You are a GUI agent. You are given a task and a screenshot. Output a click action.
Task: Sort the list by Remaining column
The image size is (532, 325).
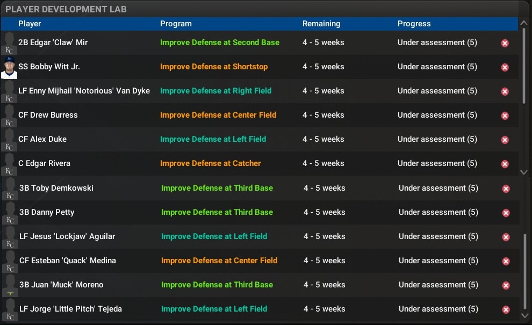click(x=321, y=24)
